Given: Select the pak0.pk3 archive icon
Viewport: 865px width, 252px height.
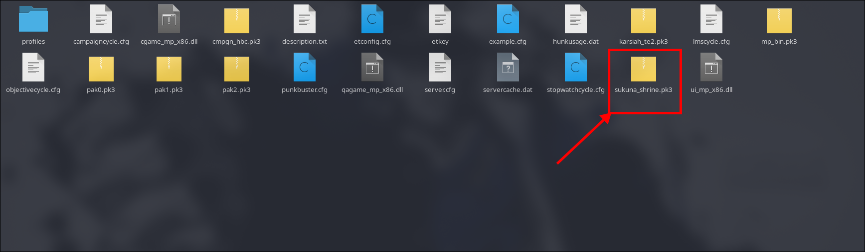Looking at the screenshot, I should (x=101, y=69).
